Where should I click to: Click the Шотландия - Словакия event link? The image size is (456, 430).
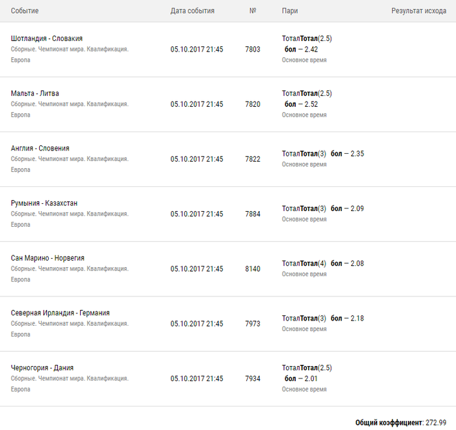tap(47, 38)
